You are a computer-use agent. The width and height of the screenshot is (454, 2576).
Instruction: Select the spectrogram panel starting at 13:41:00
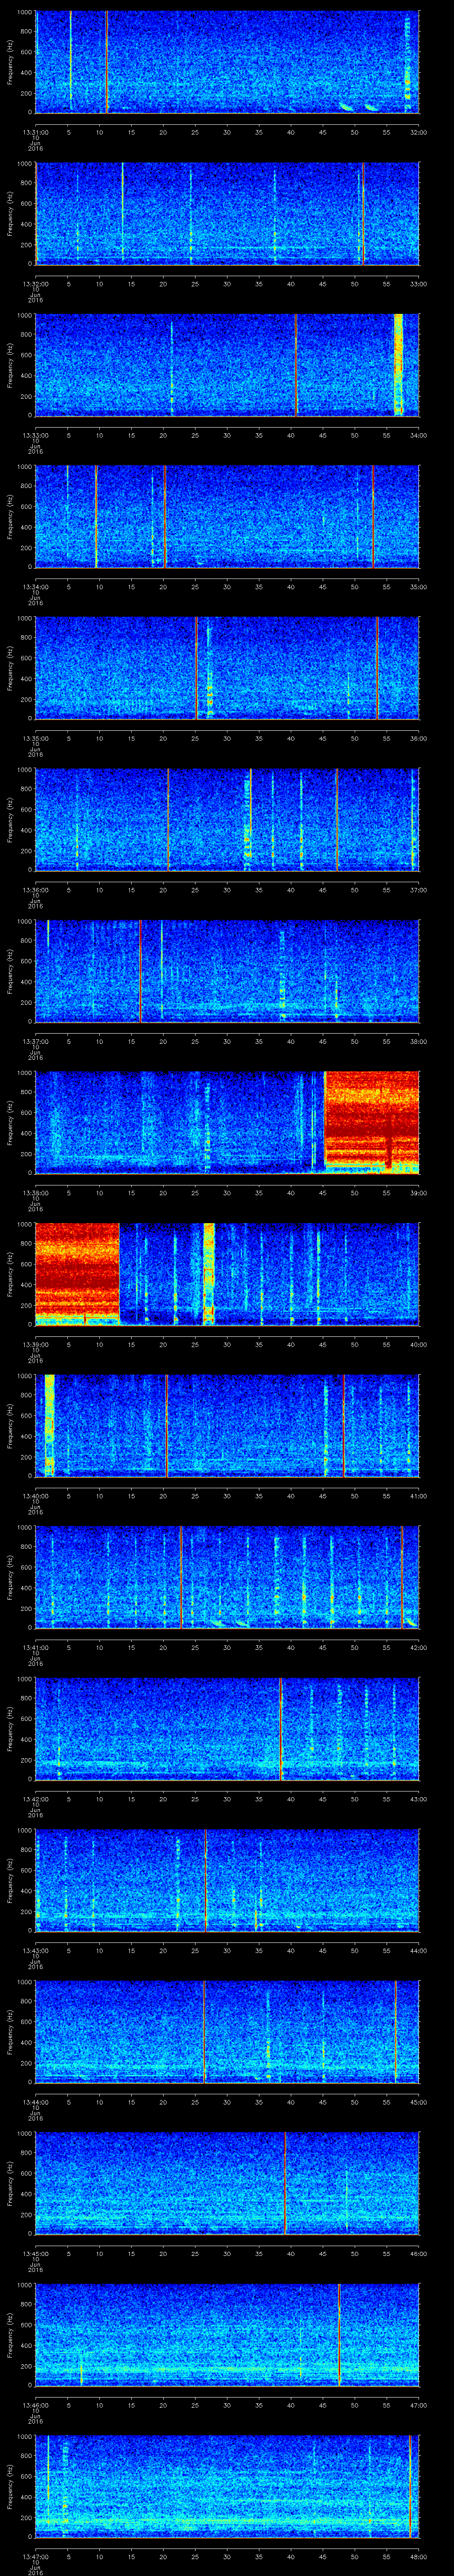click(x=227, y=1577)
